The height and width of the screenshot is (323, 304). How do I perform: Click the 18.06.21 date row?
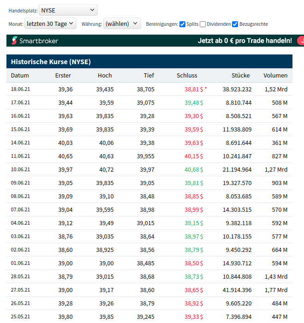20,90
